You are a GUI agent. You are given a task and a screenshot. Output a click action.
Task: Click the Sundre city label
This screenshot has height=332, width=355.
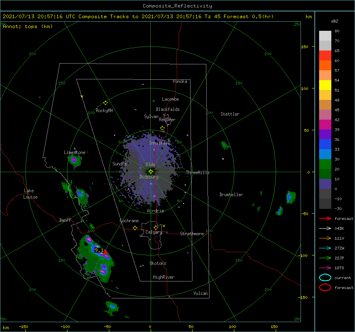point(120,163)
